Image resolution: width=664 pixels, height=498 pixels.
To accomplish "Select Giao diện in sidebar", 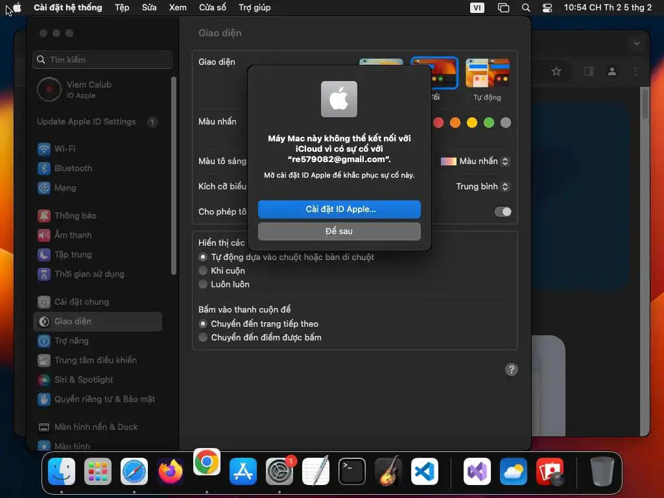I will point(97,322).
